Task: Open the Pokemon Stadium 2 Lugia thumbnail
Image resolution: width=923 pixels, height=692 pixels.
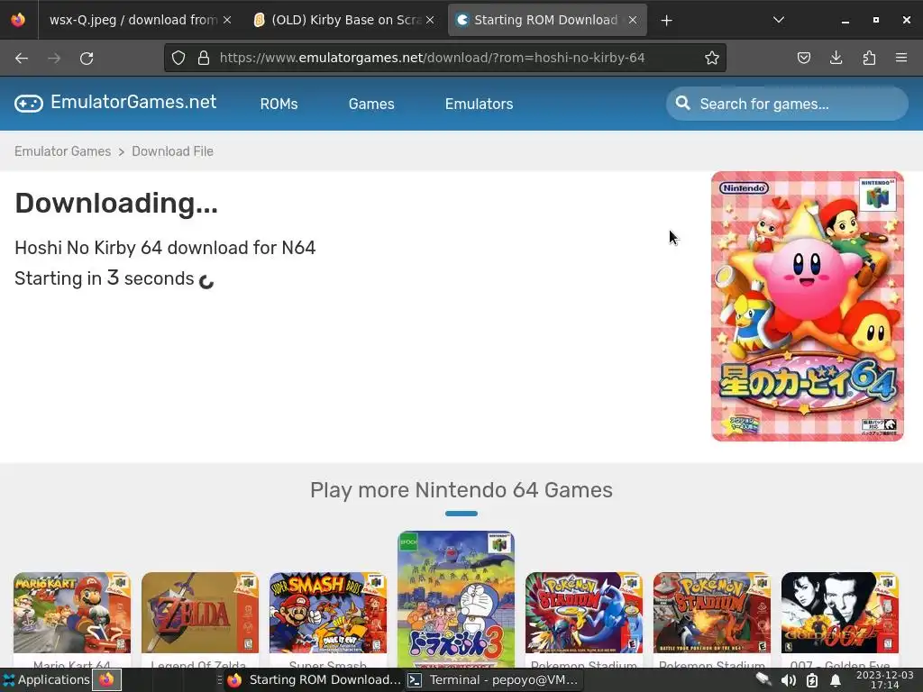Action: click(584, 613)
